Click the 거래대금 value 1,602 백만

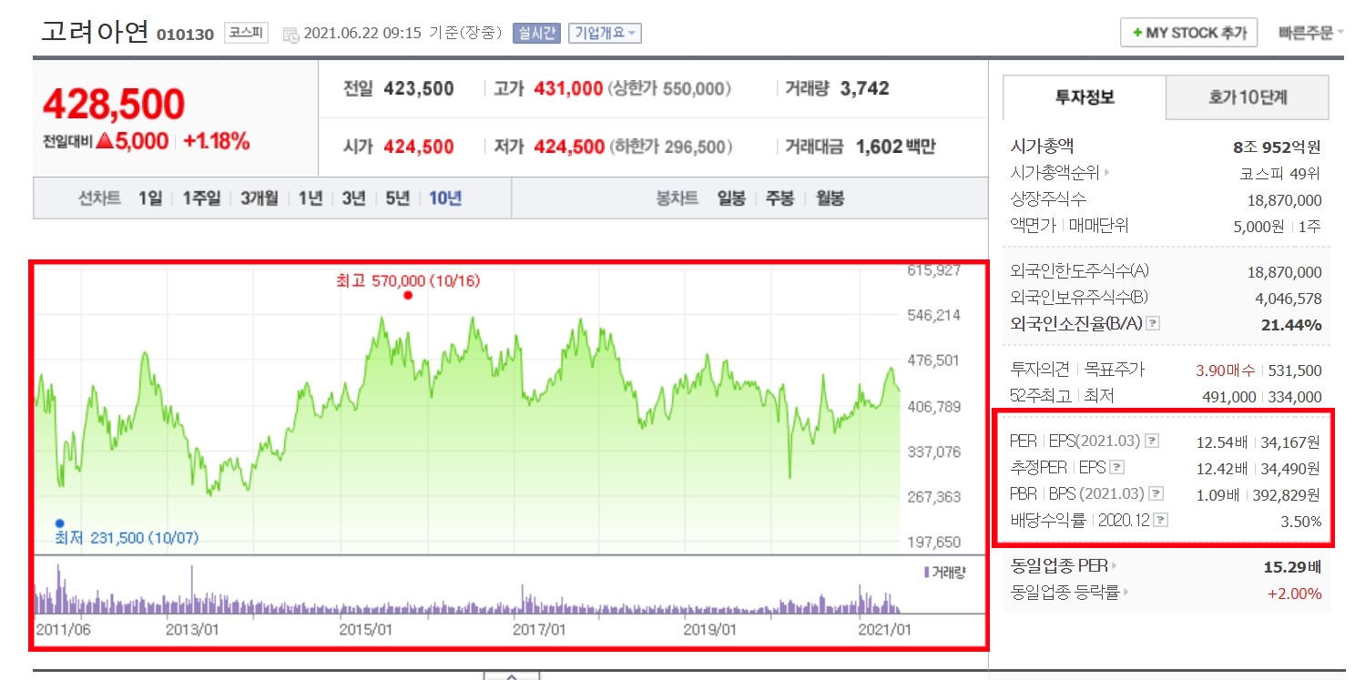[896, 147]
